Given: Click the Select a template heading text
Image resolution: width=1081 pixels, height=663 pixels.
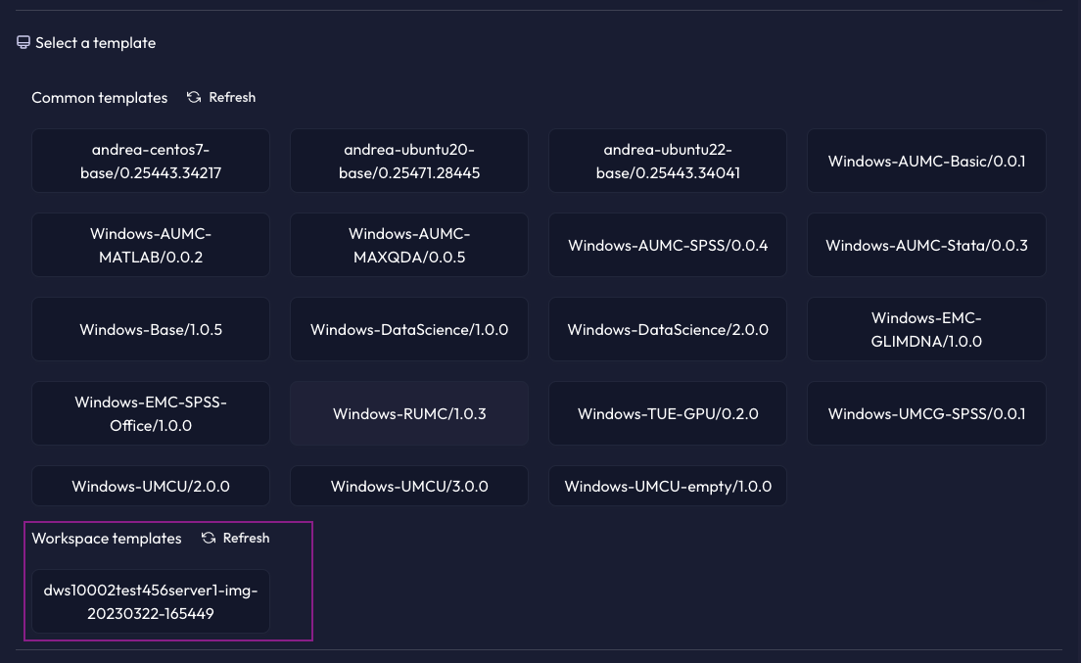Looking at the screenshot, I should tap(95, 43).
